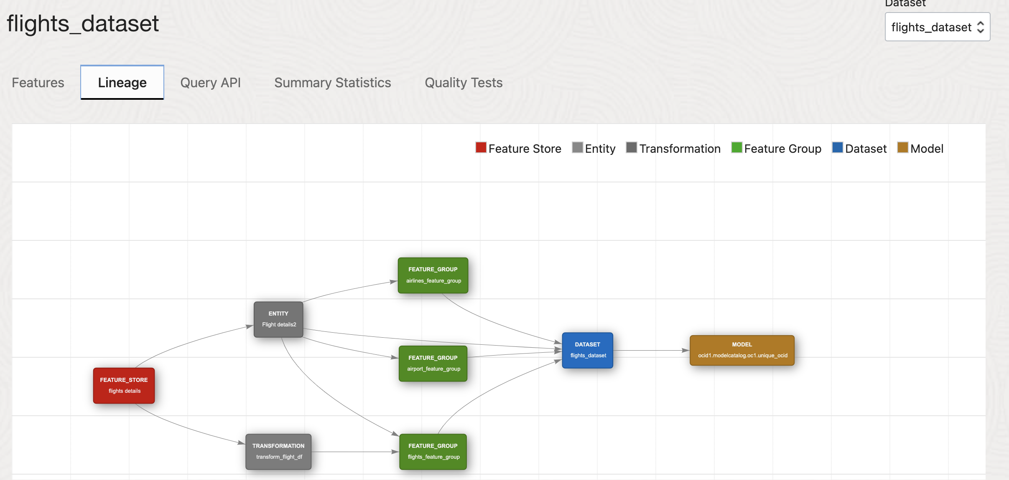Click the green Feature Group legend swatch
The height and width of the screenshot is (480, 1009).
pyautogui.click(x=736, y=147)
